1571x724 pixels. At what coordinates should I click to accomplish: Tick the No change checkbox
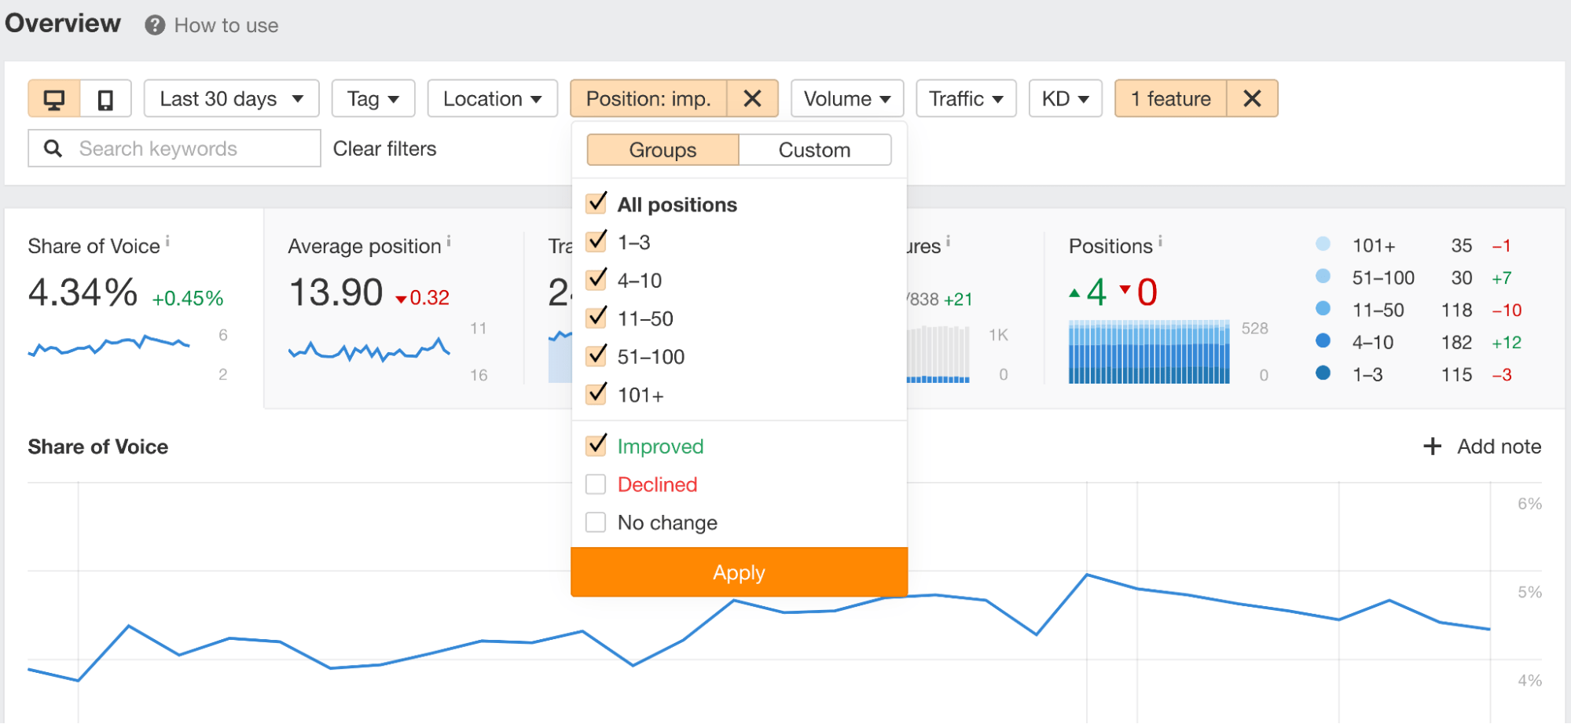[596, 523]
